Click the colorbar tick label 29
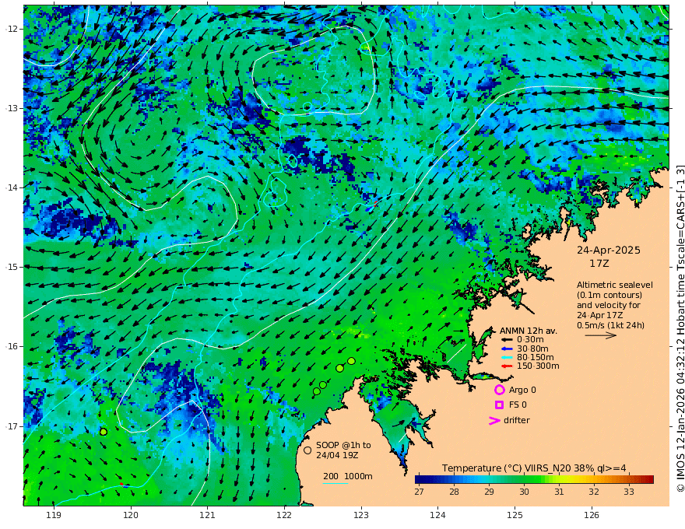Viewport: 685px width, 529px height. pyautogui.click(x=490, y=492)
